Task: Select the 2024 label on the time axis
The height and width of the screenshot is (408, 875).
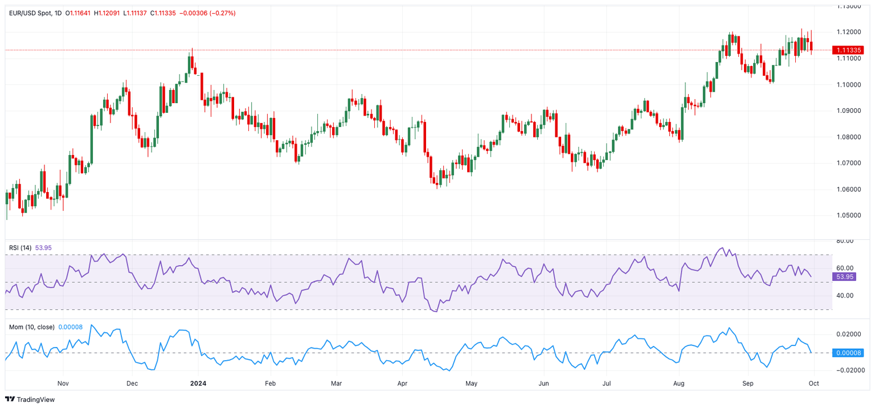Action: (x=198, y=383)
